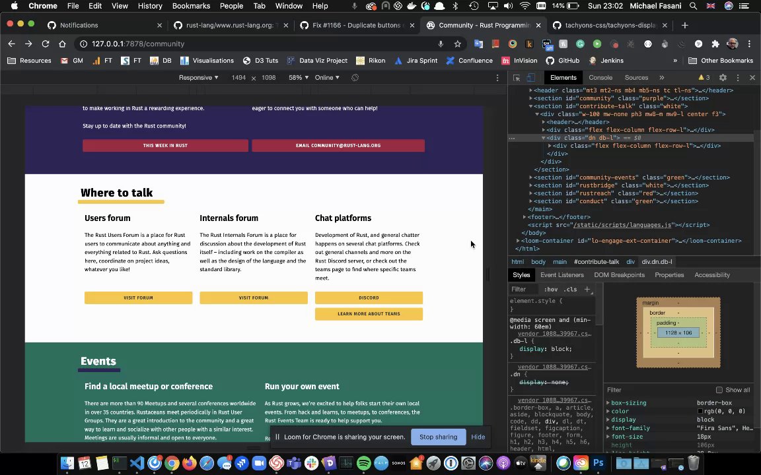Screen dimensions: 761x475
Task: Toggle the :hov element state button
Action: pyautogui.click(x=550, y=290)
